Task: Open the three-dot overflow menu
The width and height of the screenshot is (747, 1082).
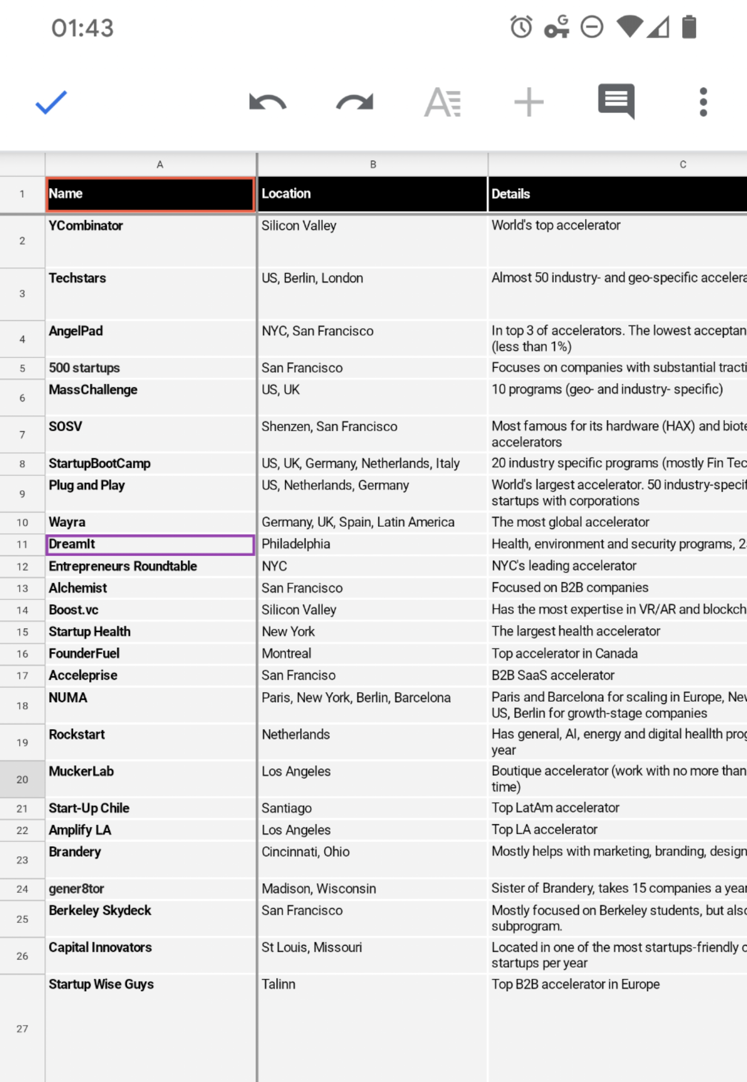Action: (703, 102)
